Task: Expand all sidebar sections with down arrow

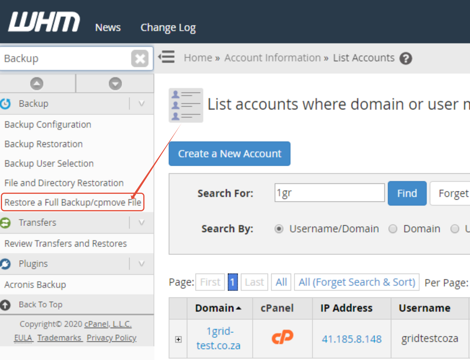Action: point(115,84)
